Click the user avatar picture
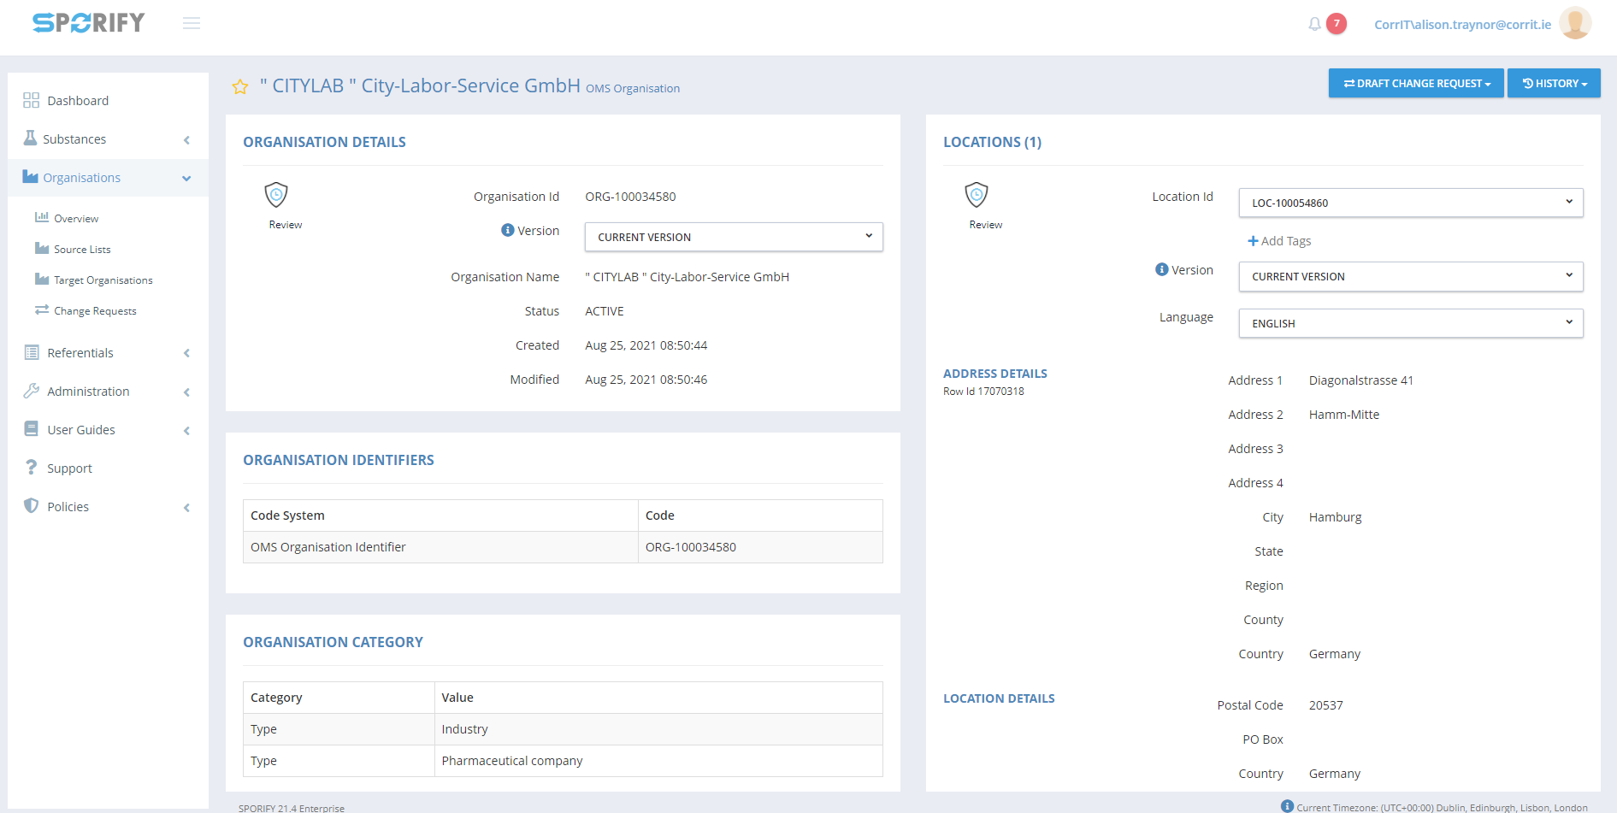This screenshot has width=1617, height=813. click(x=1574, y=24)
